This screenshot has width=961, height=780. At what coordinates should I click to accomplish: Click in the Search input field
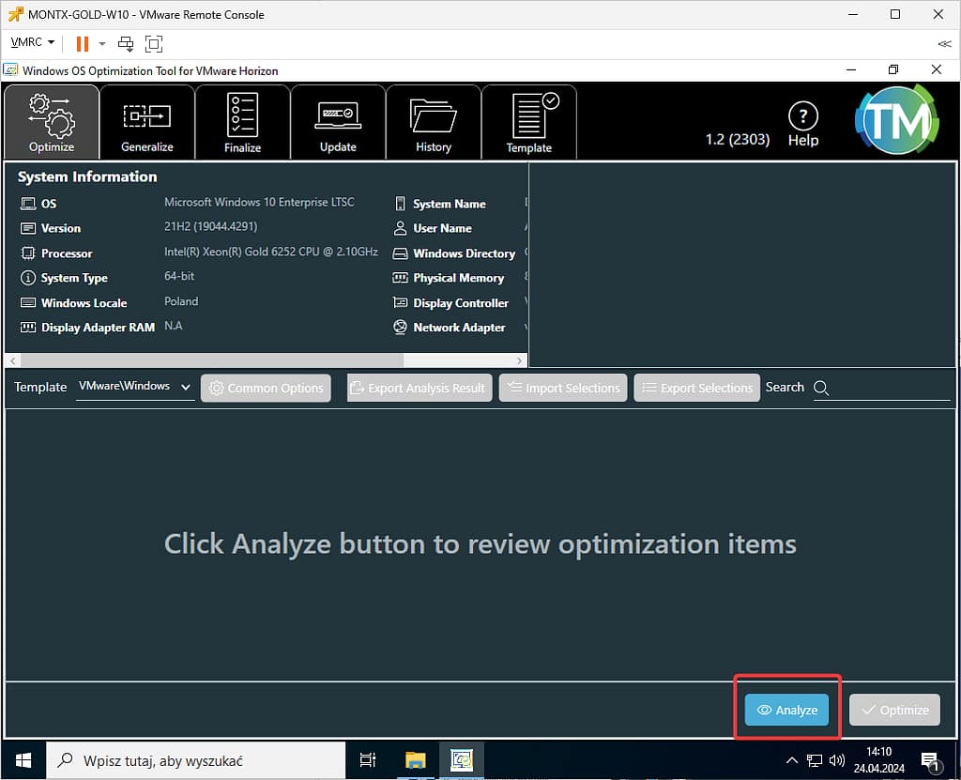pyautogui.click(x=890, y=388)
